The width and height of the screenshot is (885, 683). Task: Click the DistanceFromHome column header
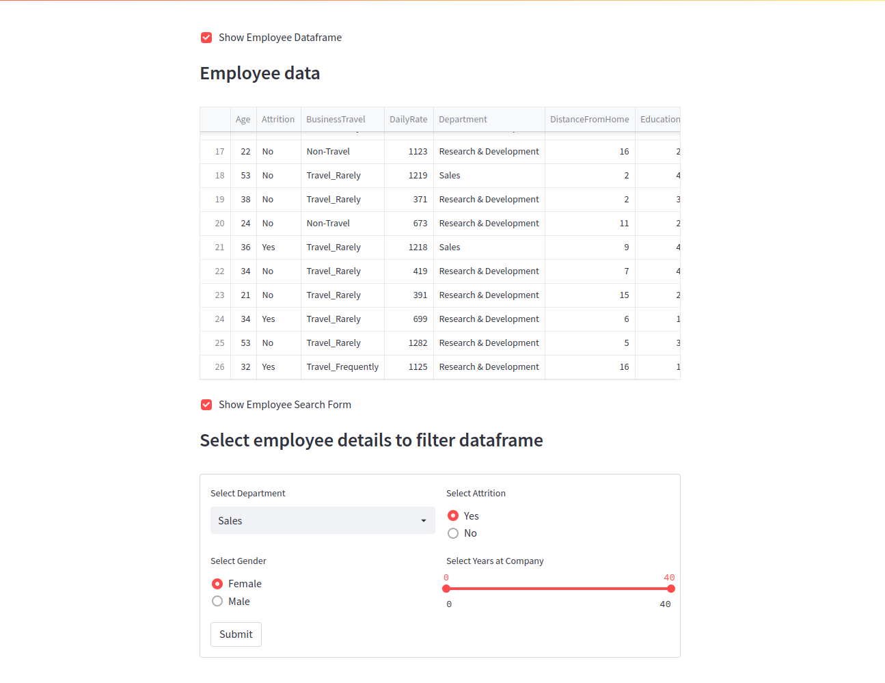point(589,119)
